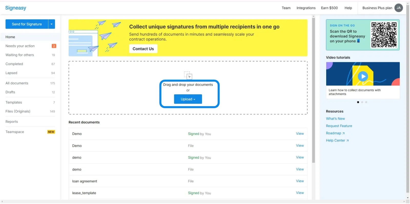
Task: Click the Video tutorials heading
Action: pos(338,58)
